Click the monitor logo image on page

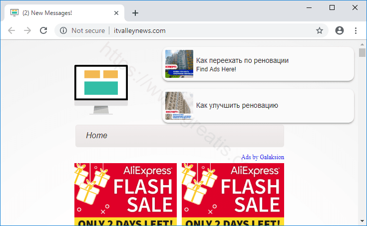(x=101, y=90)
